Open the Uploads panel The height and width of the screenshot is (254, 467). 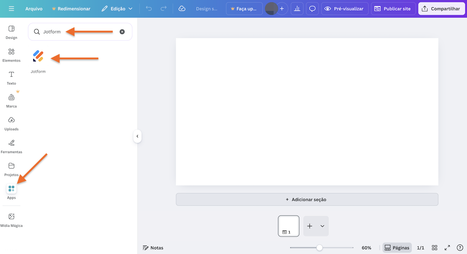tap(11, 123)
